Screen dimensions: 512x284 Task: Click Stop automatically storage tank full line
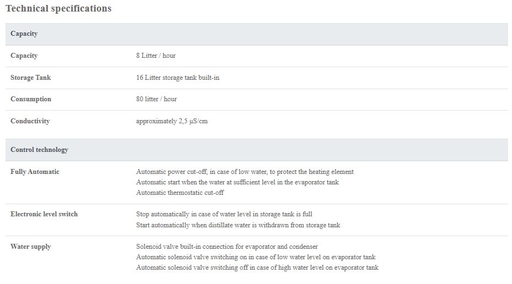pyautogui.click(x=224, y=214)
